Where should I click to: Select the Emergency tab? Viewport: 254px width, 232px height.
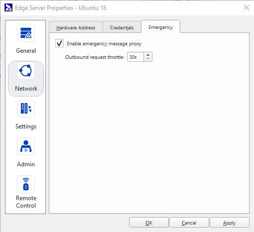click(x=160, y=27)
